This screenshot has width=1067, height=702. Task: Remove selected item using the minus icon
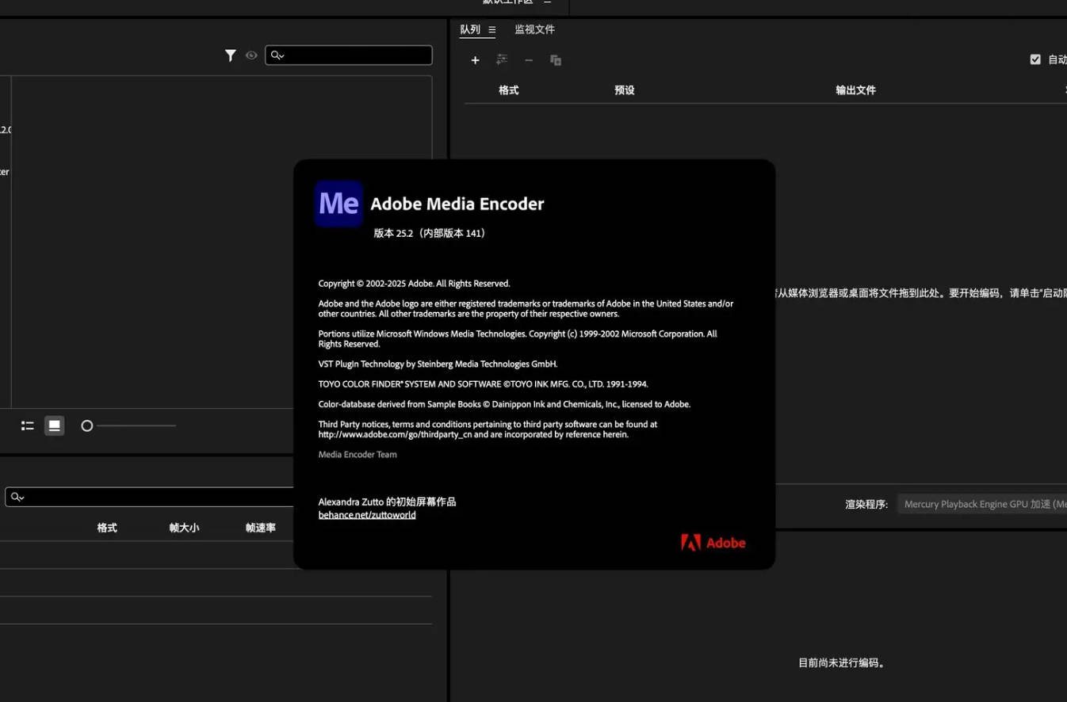[x=528, y=59]
